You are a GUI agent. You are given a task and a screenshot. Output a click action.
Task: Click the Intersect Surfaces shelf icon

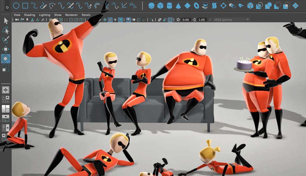pos(268,6)
